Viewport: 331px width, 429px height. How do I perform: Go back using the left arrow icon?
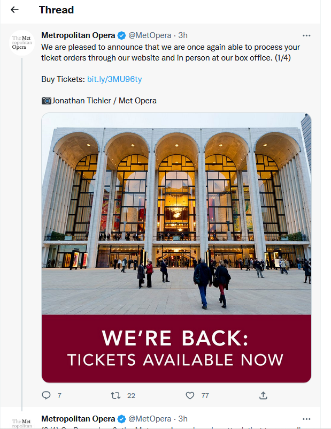pyautogui.click(x=14, y=10)
